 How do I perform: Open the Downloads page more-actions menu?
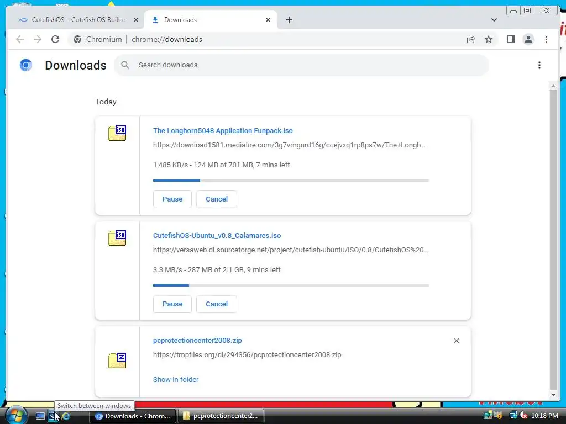tap(539, 65)
